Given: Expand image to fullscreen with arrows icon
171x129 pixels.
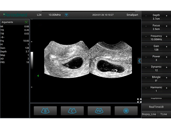Looking at the screenshot, I should click(139, 101).
